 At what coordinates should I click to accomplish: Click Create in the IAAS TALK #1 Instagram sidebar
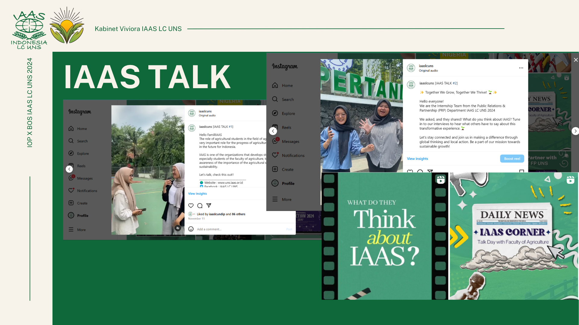pyautogui.click(x=78, y=203)
